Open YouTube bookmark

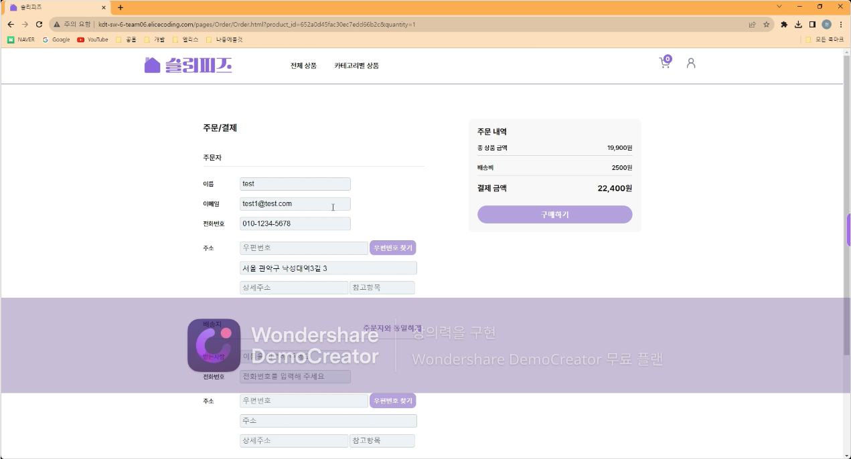pos(92,39)
